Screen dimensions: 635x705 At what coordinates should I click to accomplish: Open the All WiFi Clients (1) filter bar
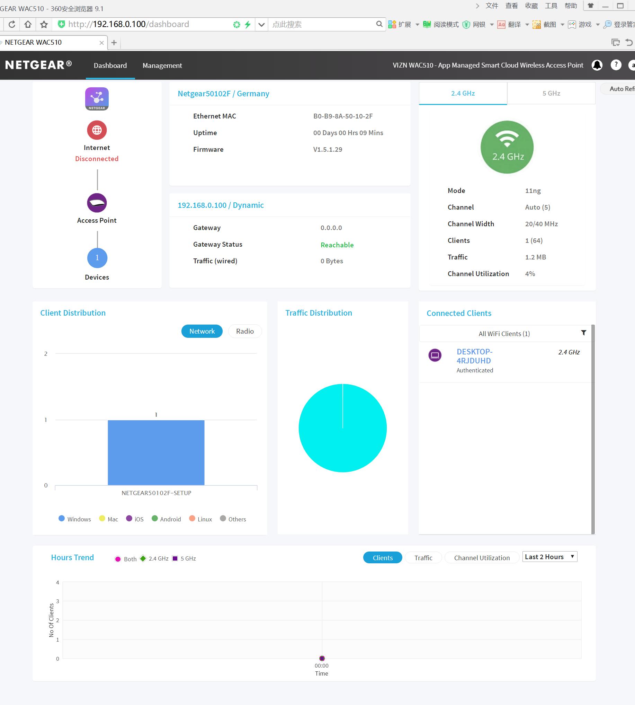point(504,334)
